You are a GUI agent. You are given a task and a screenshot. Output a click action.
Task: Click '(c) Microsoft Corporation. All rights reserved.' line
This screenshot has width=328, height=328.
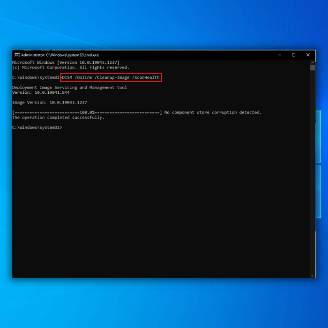point(71,67)
